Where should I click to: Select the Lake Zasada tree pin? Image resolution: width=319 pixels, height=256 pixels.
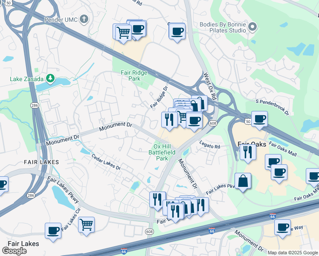pos(50,79)
